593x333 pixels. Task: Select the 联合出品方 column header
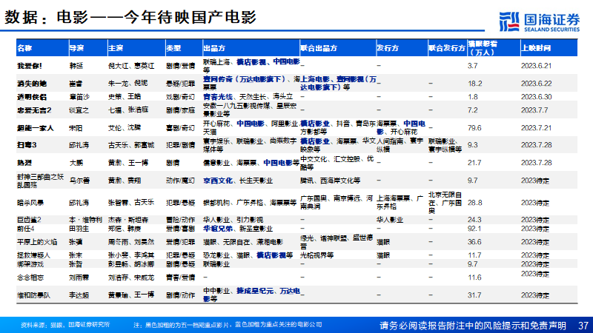[x=319, y=48]
